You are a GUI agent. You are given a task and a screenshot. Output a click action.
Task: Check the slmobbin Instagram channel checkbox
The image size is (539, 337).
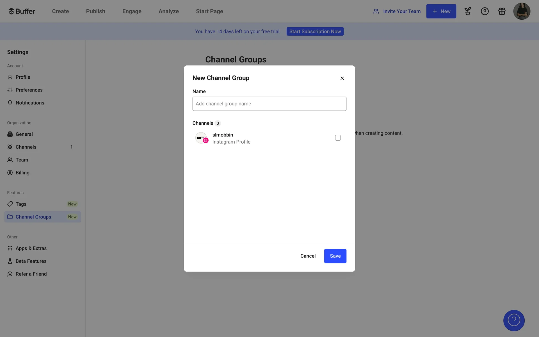click(338, 138)
